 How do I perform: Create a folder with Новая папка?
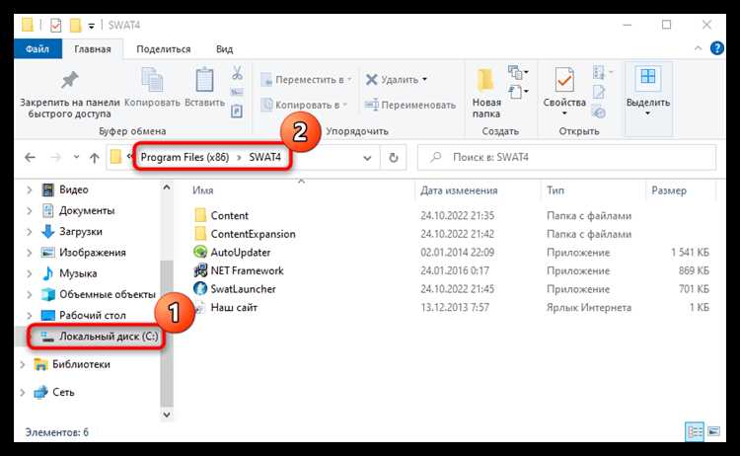click(486, 92)
